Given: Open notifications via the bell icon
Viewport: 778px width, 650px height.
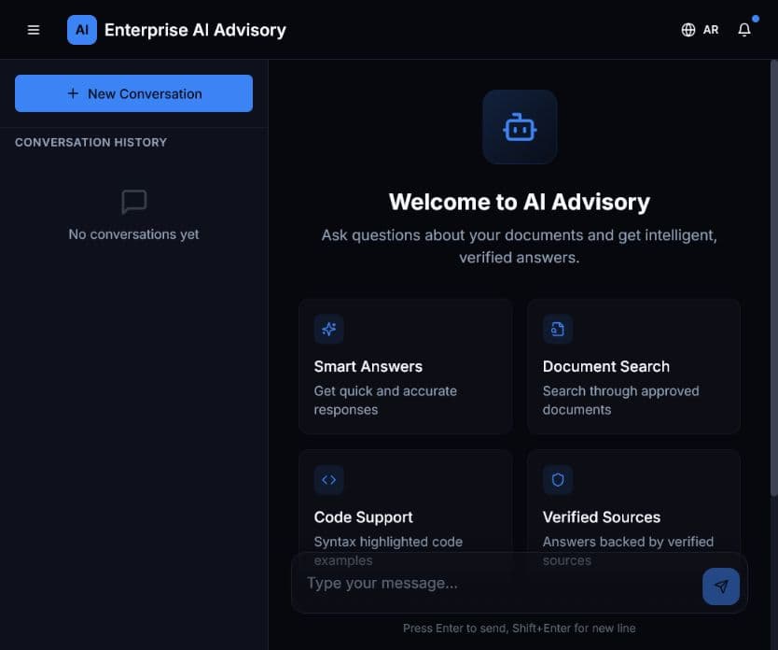Looking at the screenshot, I should pyautogui.click(x=744, y=30).
